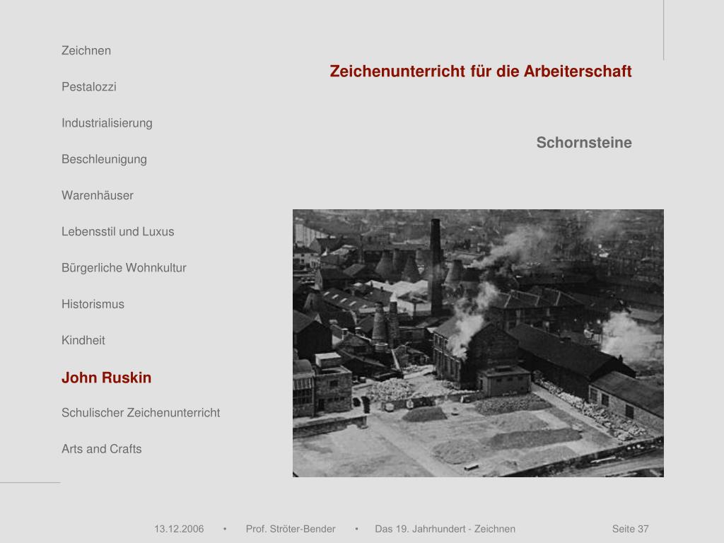The height and width of the screenshot is (543, 724).
Task: Jump to the Beschleunigung section
Action: pos(105,159)
